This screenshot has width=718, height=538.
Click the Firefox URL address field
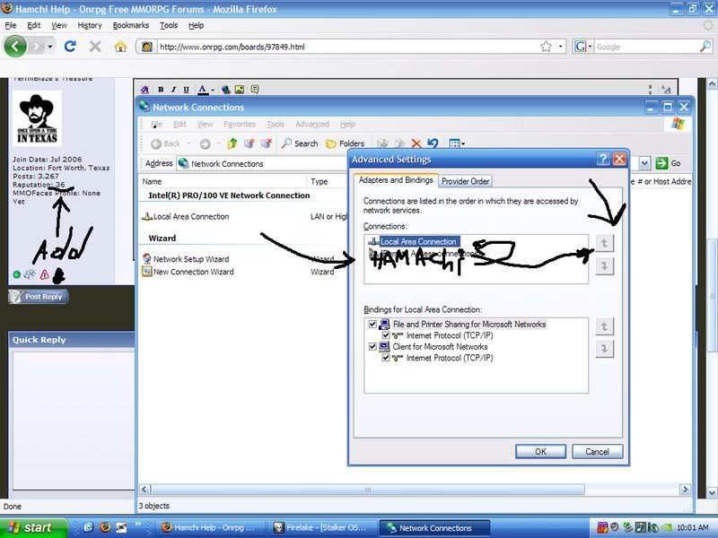(341, 46)
